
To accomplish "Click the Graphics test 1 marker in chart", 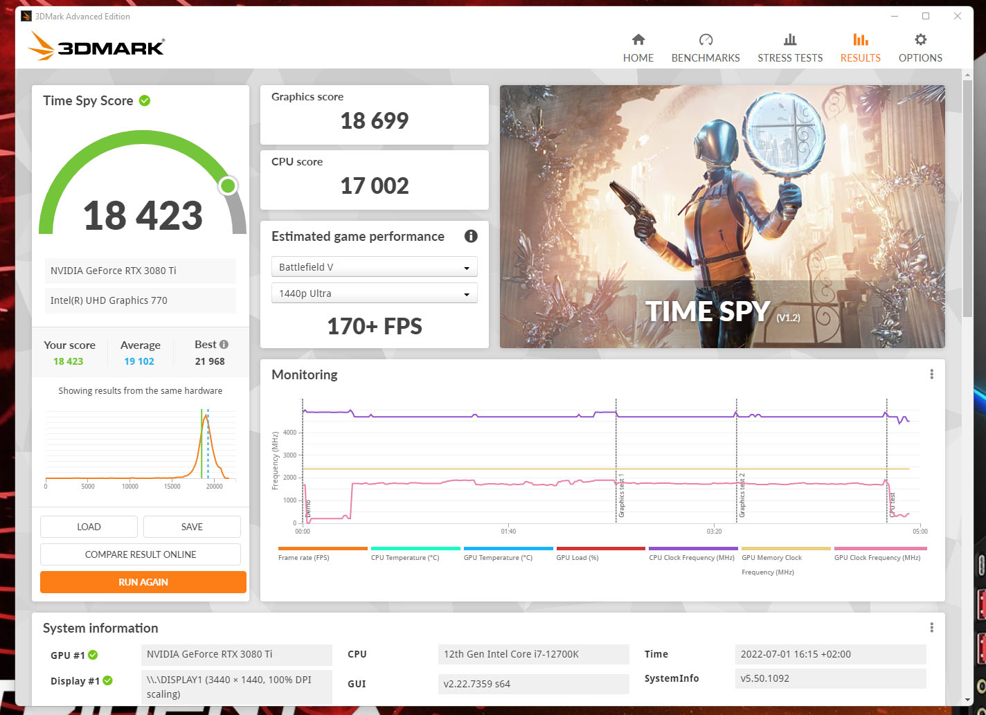I will [621, 496].
